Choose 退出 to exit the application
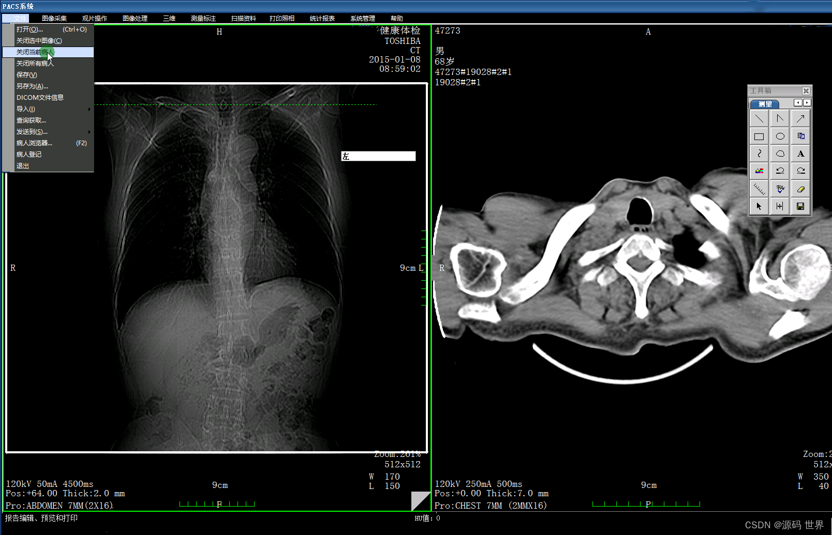Screen dimensions: 832x535 coord(48,166)
